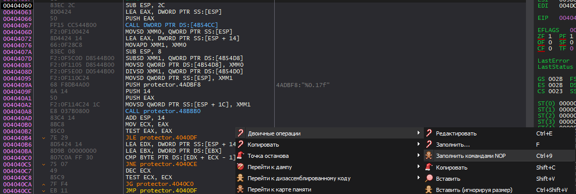Click Santa hat icon beside Точка останова
This screenshot has height=194, width=576.
[240, 156]
